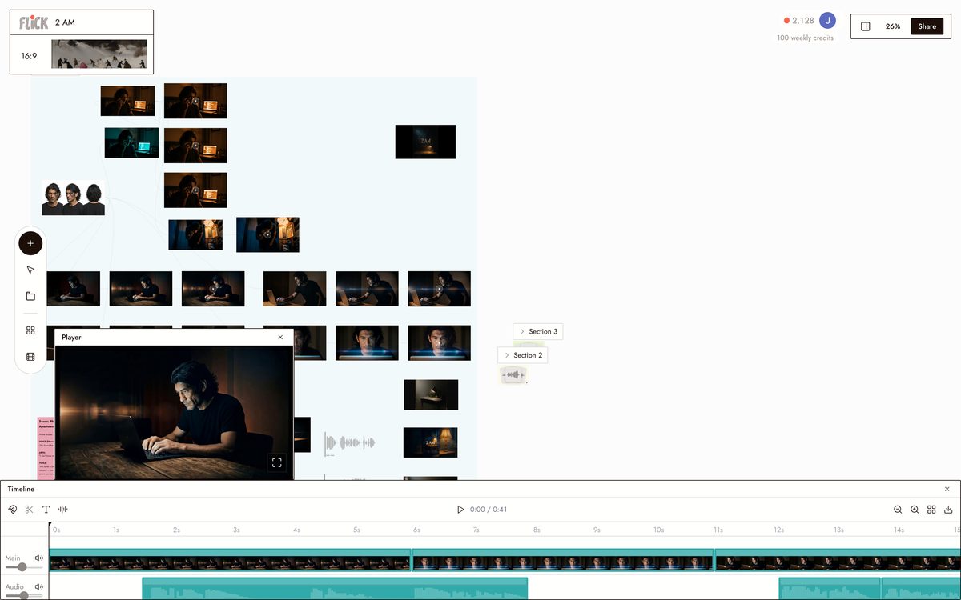Click the pink script note on canvas
961x600 pixels.
pyautogui.click(x=45, y=448)
